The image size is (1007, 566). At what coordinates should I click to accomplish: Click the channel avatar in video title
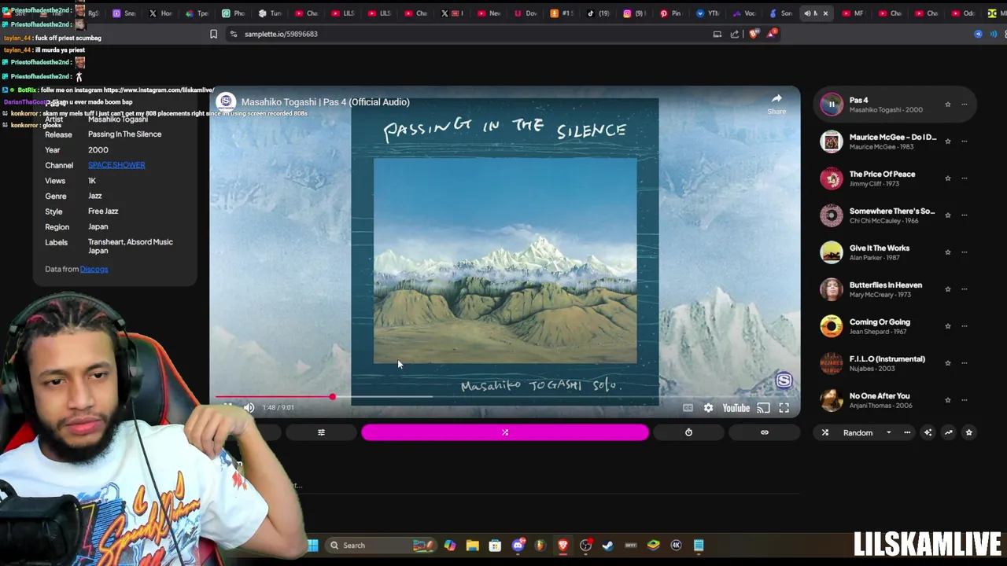click(226, 101)
